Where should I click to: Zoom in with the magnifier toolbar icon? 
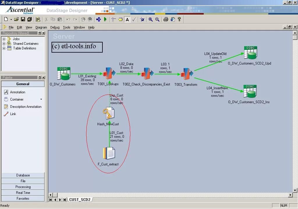click(x=150, y=19)
